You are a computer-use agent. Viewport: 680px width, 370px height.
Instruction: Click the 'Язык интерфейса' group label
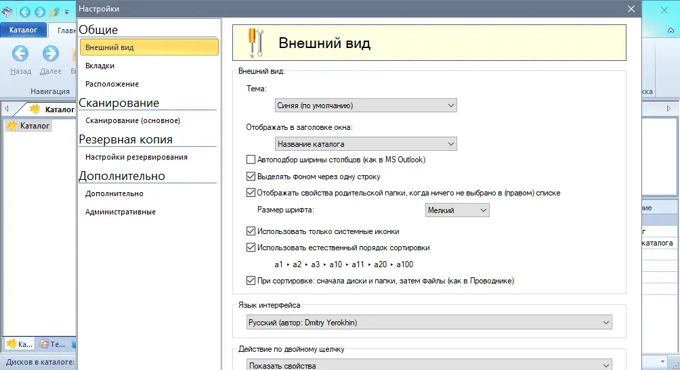[x=269, y=305]
